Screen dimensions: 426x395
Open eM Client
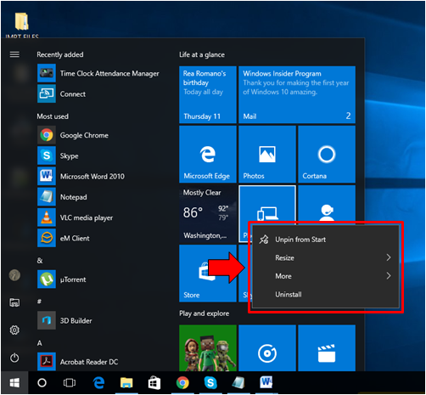click(x=64, y=238)
